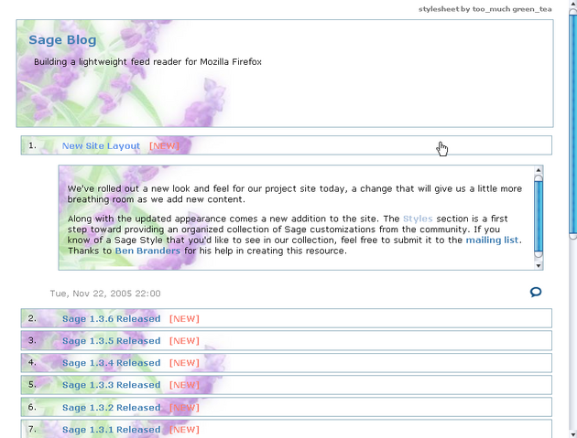Click the main page scrollbar thumb
The image size is (577, 438).
coord(573,123)
